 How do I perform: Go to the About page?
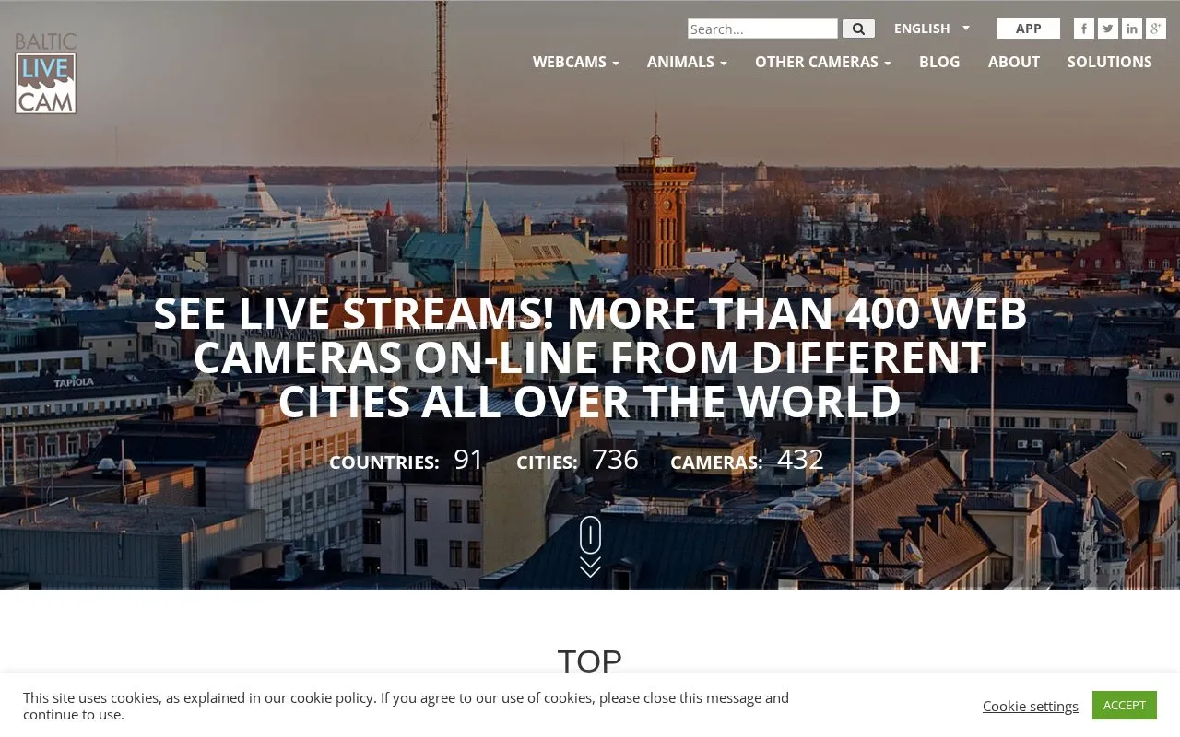[1014, 62]
